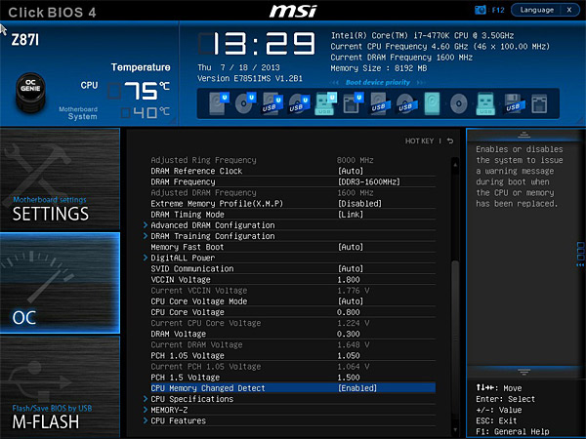The width and height of the screenshot is (586, 439).
Task: Click help panel bottom collapse handle
Action: [523, 372]
